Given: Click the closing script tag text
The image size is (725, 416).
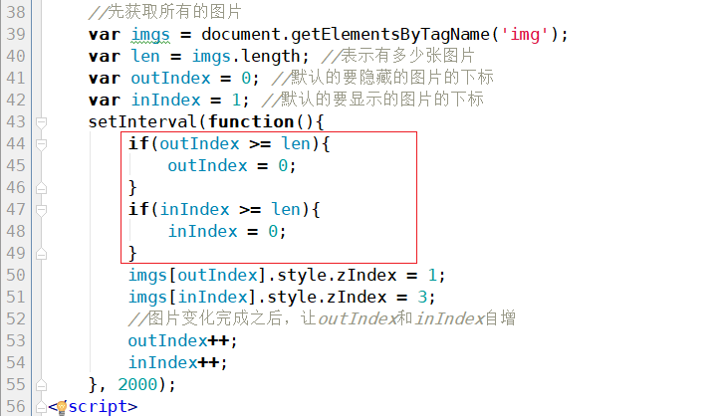Looking at the screenshot, I should (x=97, y=406).
